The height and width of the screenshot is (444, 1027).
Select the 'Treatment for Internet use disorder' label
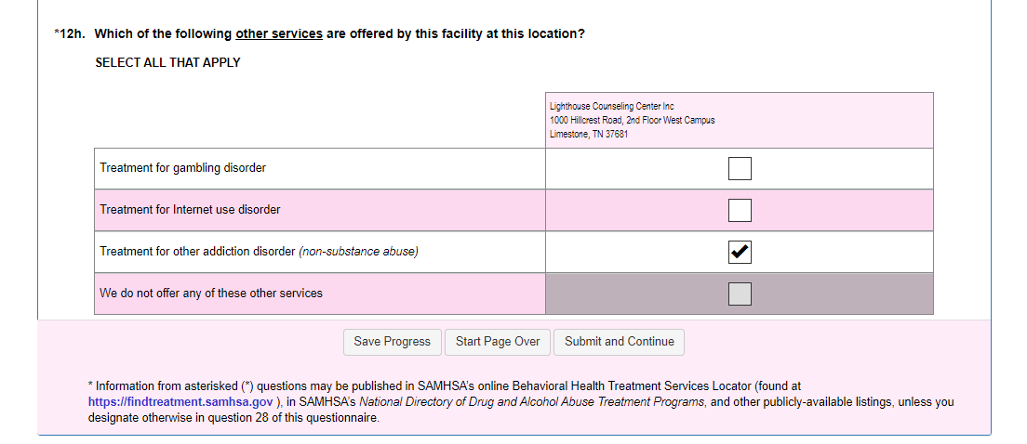(x=190, y=210)
